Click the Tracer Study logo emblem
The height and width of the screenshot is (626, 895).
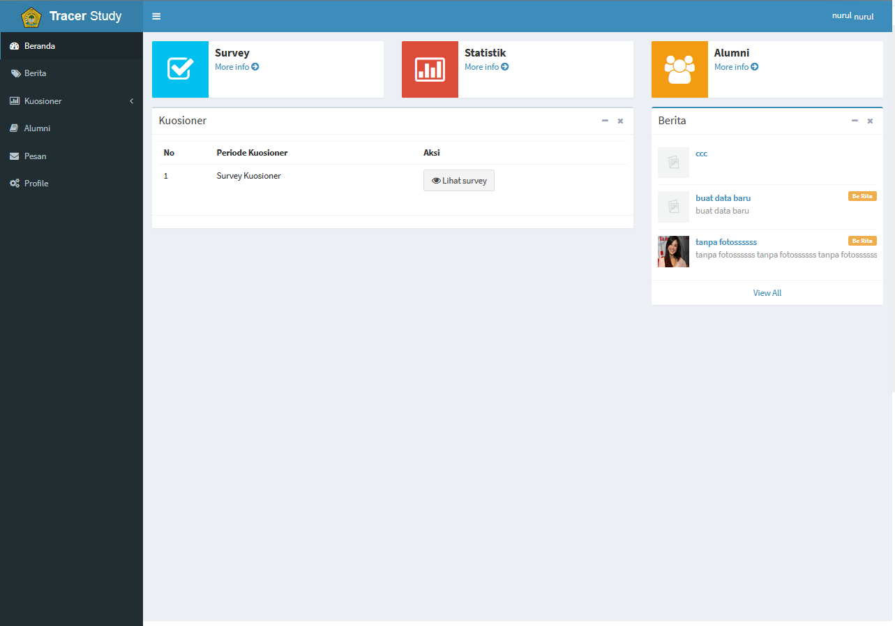click(x=31, y=17)
